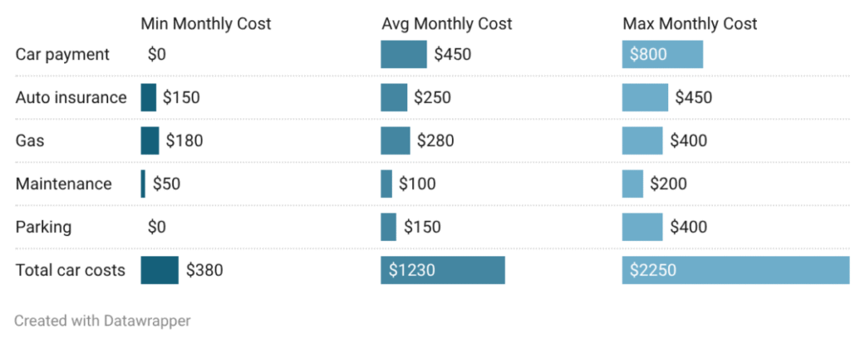Click the Gas row label
Screen dimensions: 865x344
pyautogui.click(x=30, y=141)
